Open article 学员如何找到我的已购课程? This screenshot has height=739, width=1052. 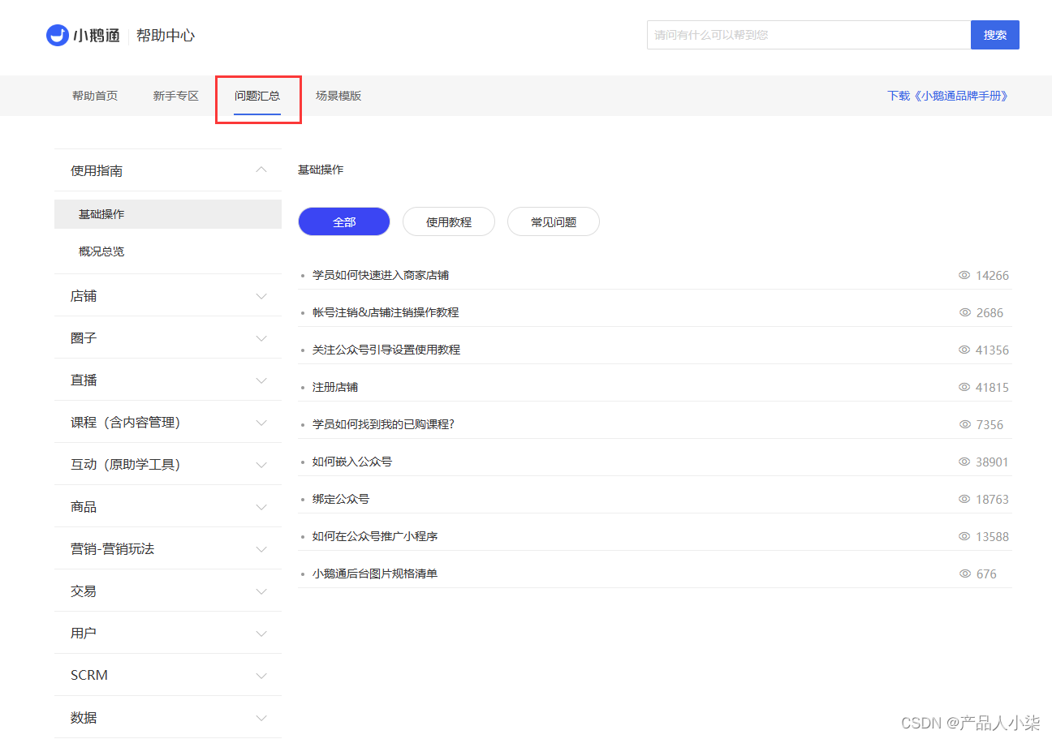tap(383, 424)
